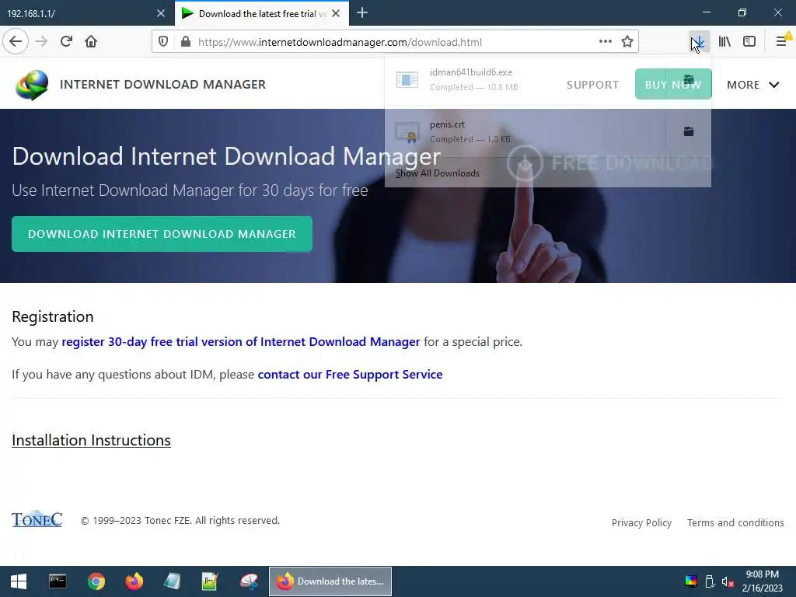Open the notebook app in taskbar
Screen dimensions: 796x597
[x=172, y=581]
